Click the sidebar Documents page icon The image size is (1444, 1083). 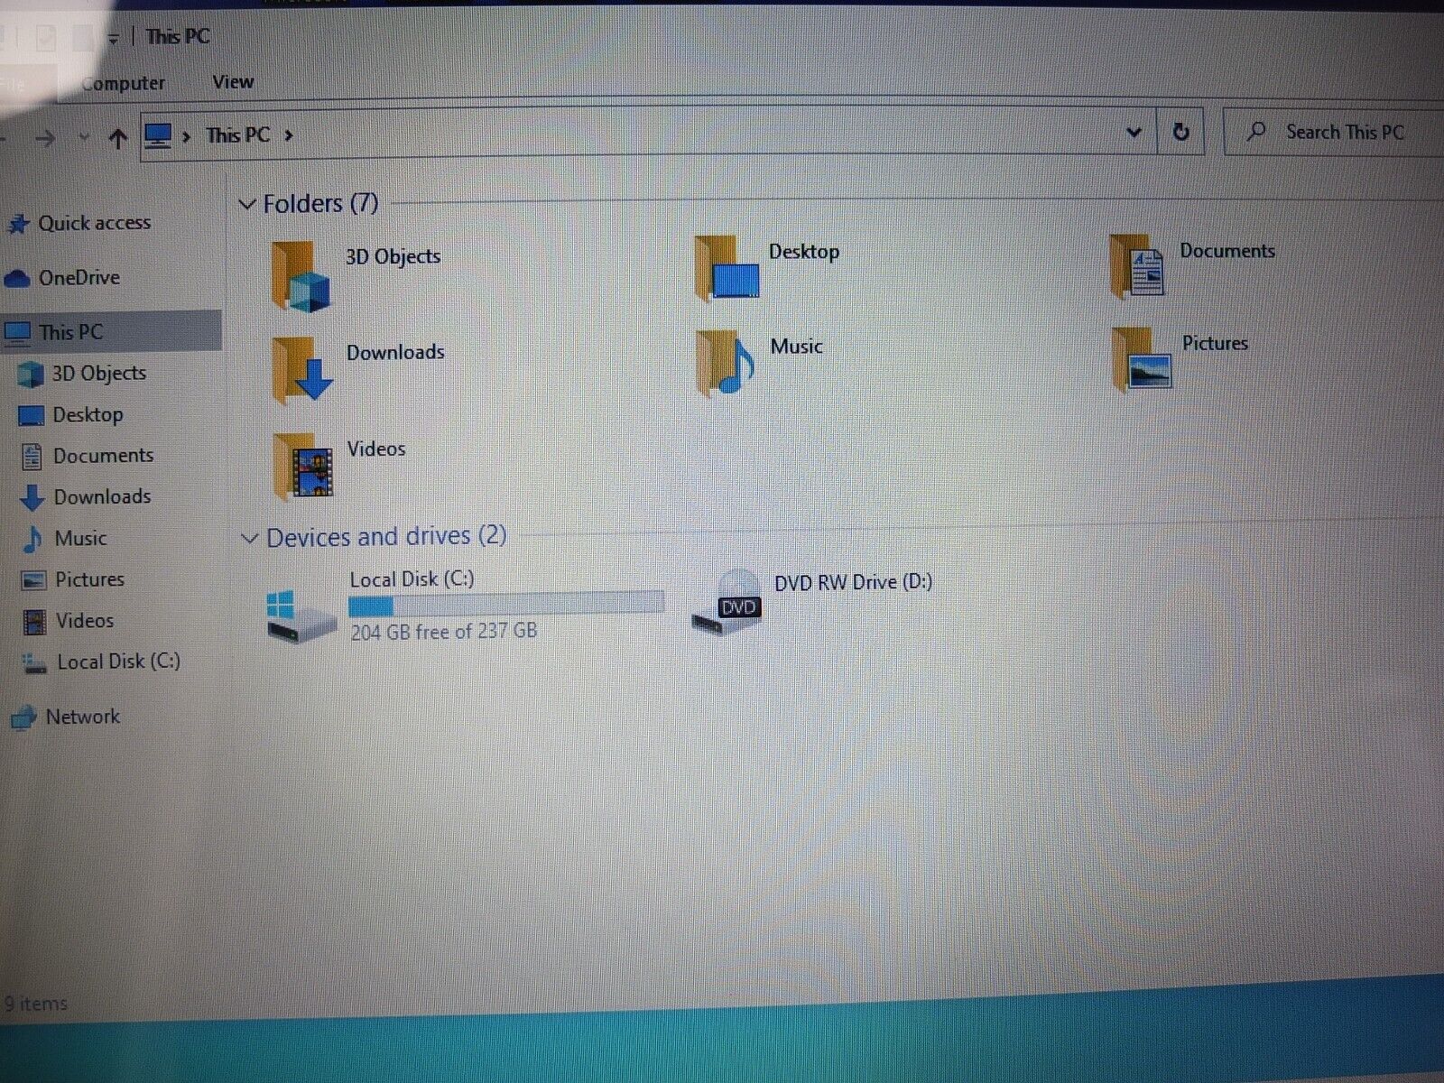coord(32,457)
